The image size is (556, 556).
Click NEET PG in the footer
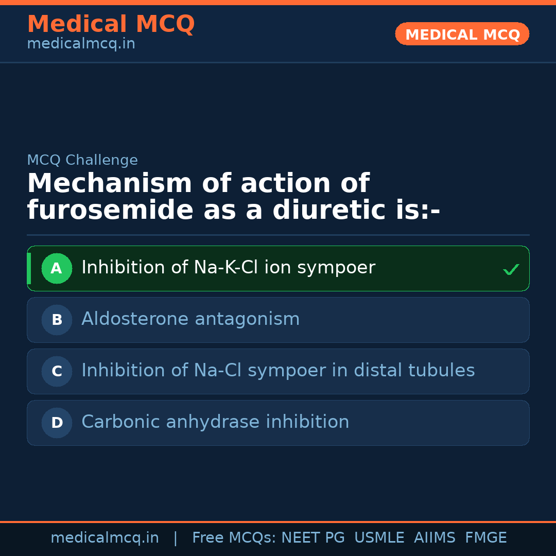(313, 538)
